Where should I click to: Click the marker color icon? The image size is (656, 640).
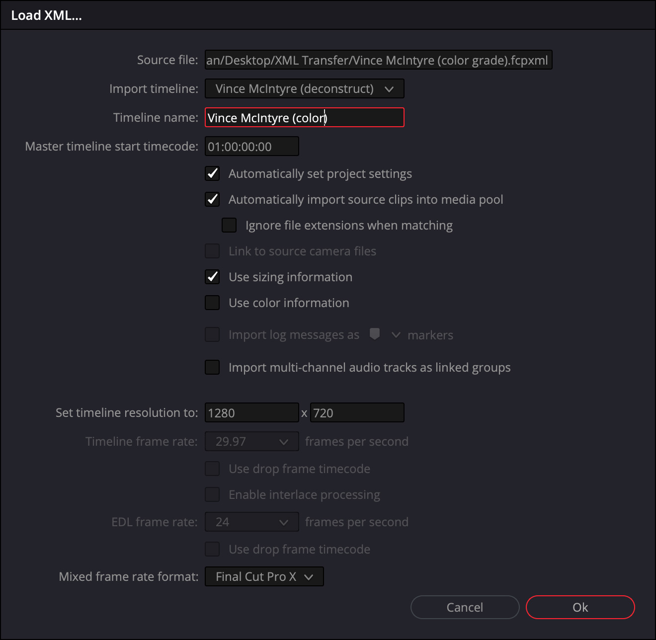click(x=375, y=334)
